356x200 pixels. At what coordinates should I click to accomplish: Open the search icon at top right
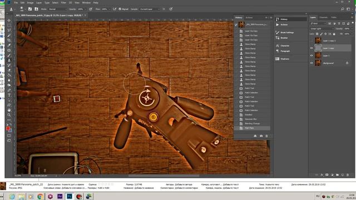[x=343, y=9]
